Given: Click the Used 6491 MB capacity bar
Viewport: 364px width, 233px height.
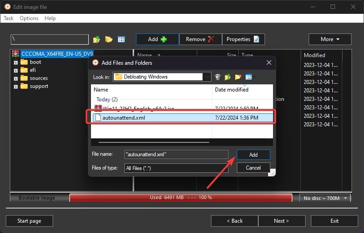Looking at the screenshot, I should tap(181, 197).
